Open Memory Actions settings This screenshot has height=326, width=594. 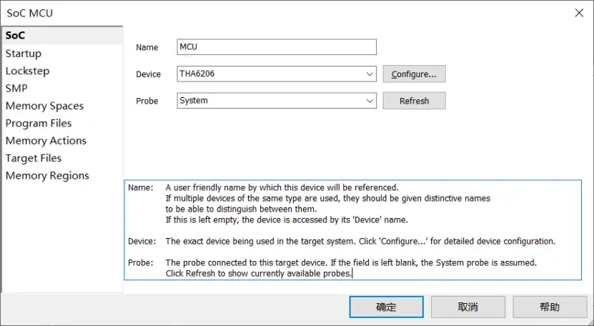tap(46, 141)
